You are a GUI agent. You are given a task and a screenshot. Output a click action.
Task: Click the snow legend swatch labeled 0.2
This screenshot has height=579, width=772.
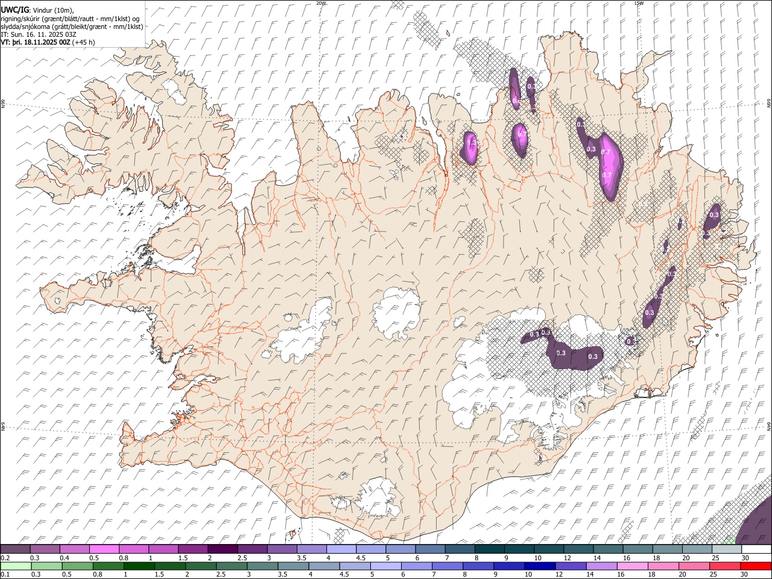[x=16, y=549]
